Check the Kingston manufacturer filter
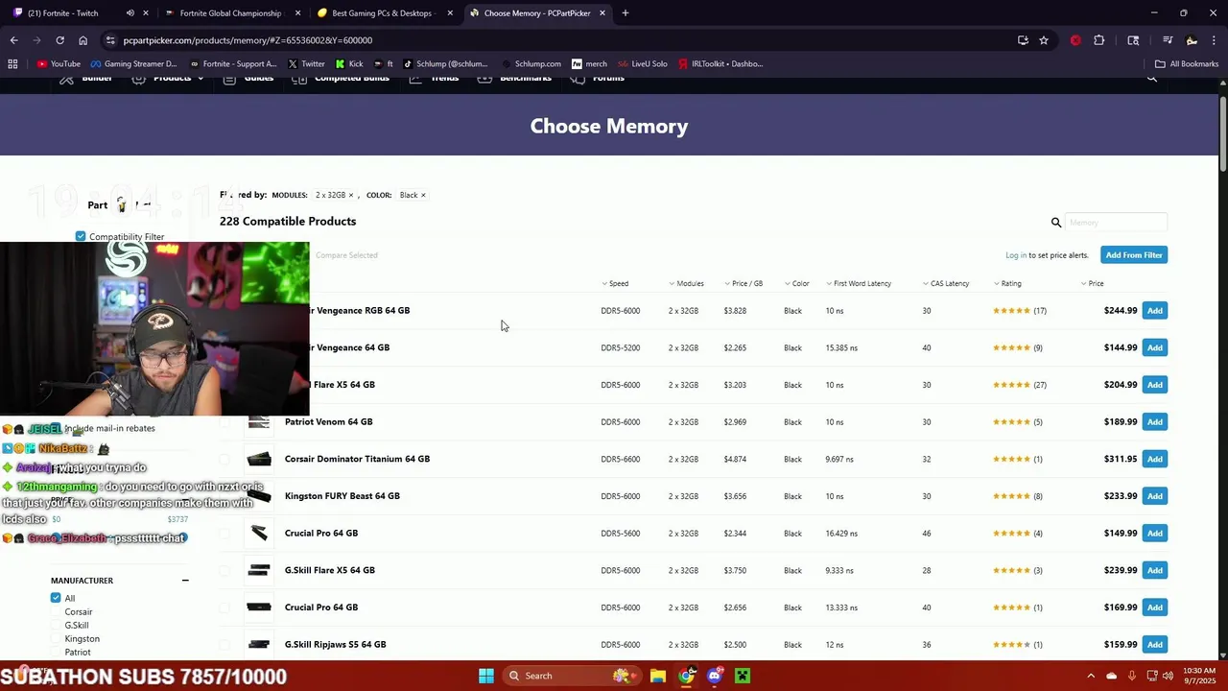The height and width of the screenshot is (691, 1228). [56, 638]
